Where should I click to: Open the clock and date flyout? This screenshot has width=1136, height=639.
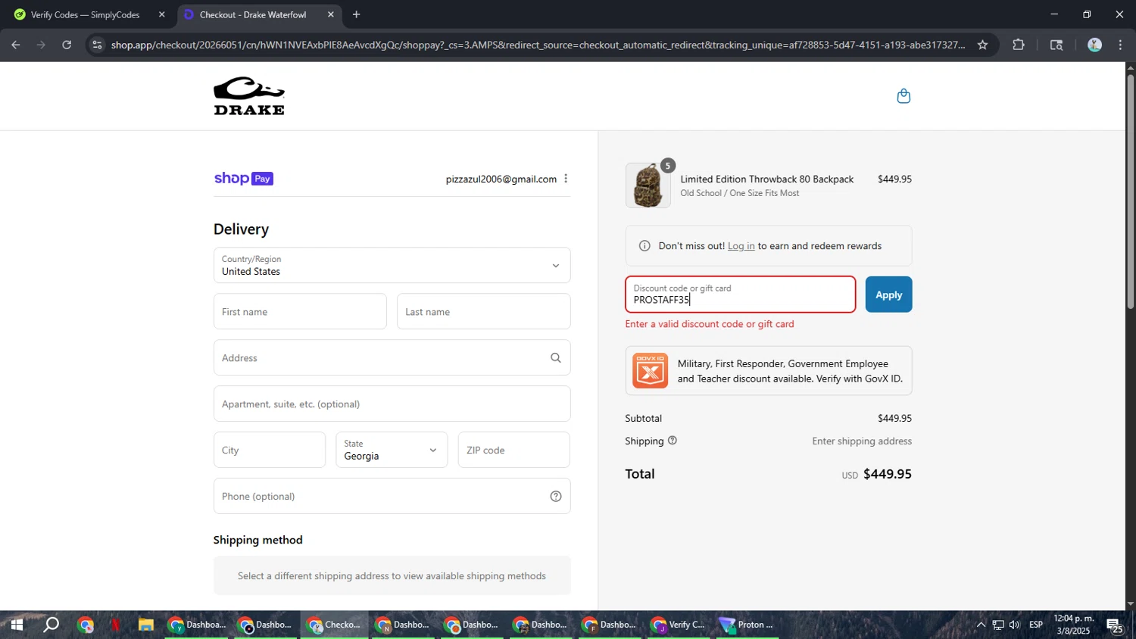point(1074,625)
